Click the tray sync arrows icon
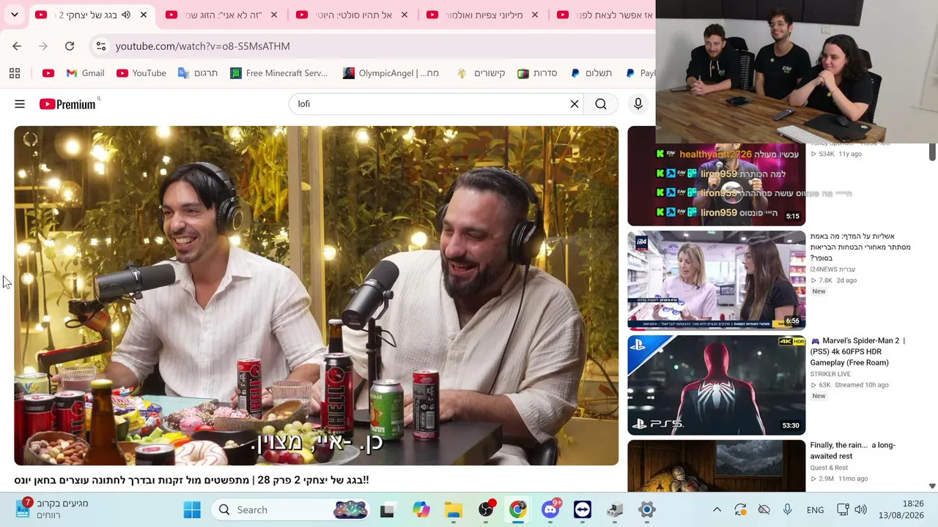Screen dimensions: 938x527 pyautogui.click(x=740, y=509)
